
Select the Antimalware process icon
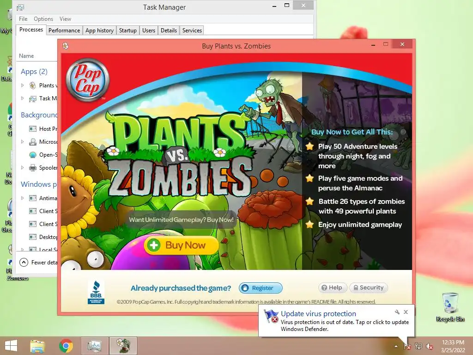(33, 198)
